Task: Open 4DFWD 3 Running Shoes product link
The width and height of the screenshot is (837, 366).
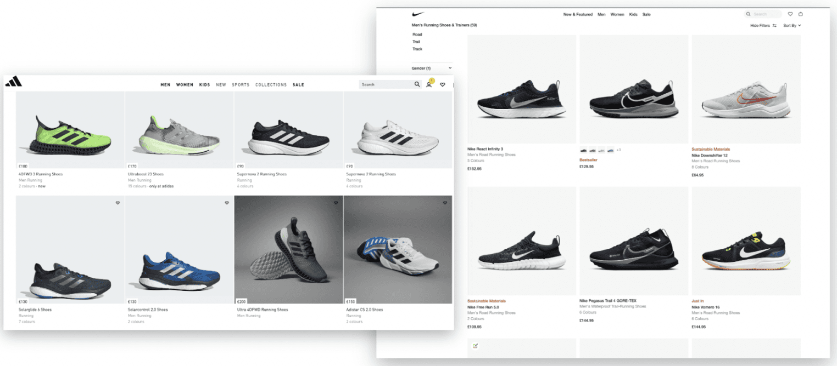Action: click(x=41, y=174)
